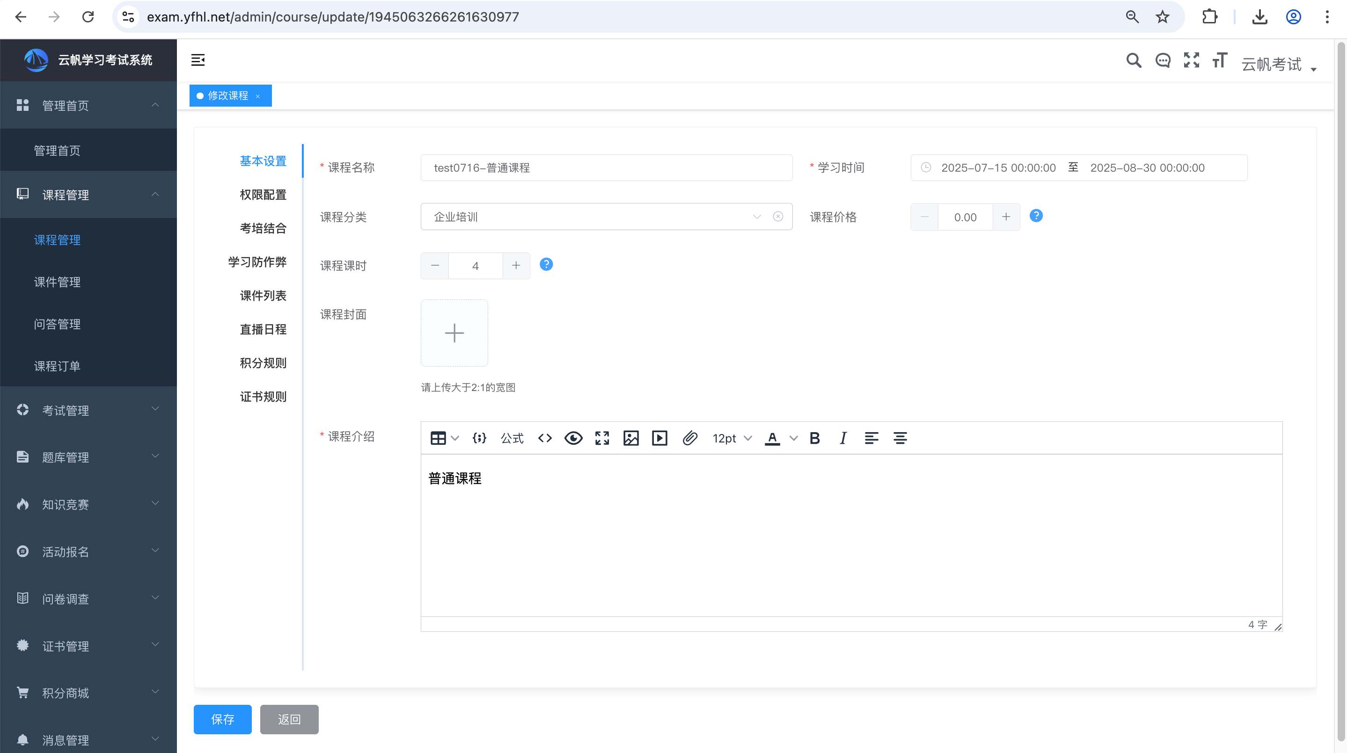Toggle bold formatting

[814, 438]
